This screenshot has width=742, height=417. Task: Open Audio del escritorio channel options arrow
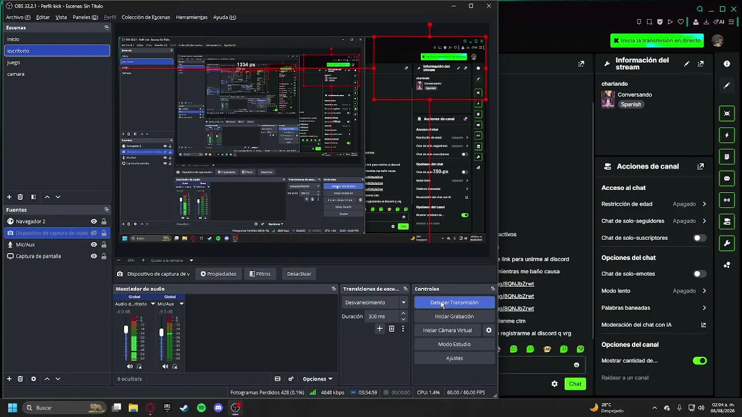(x=153, y=303)
